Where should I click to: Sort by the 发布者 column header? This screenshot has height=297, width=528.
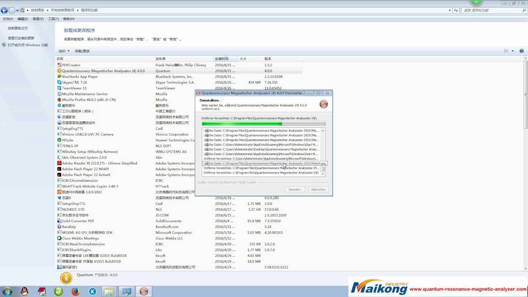(x=184, y=59)
